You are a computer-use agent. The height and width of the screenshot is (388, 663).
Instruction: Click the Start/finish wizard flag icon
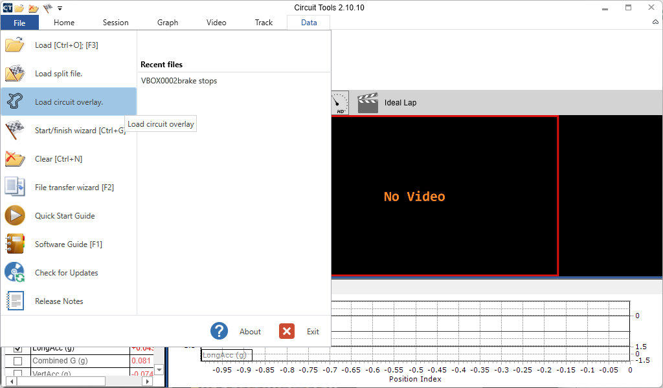click(15, 130)
